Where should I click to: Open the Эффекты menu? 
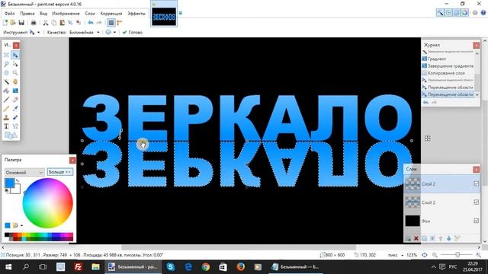click(136, 14)
